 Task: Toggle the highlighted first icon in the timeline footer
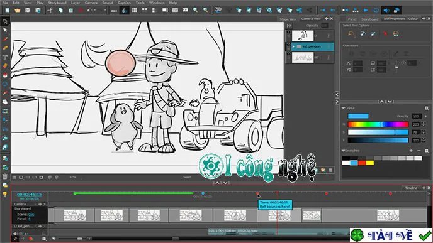16,239
